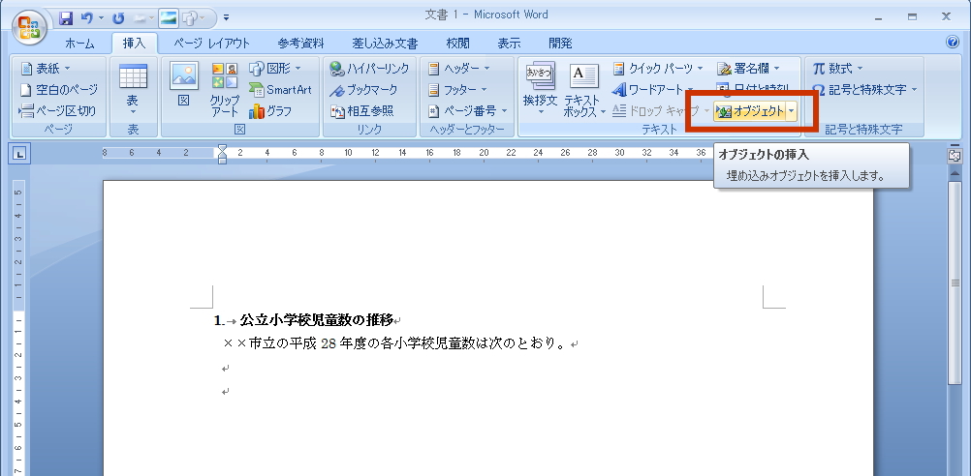971x476 pixels.
Task: Click heading 公立小学校児童数の推移
Action: pyautogui.click(x=317, y=320)
